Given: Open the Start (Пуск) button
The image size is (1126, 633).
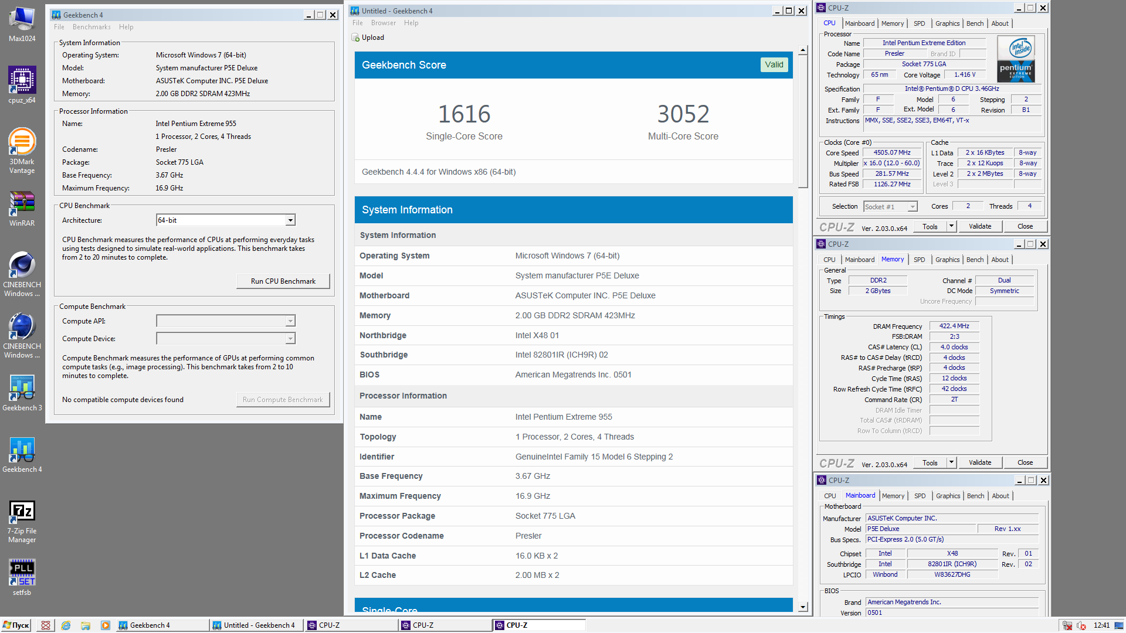Looking at the screenshot, I should pyautogui.click(x=16, y=625).
